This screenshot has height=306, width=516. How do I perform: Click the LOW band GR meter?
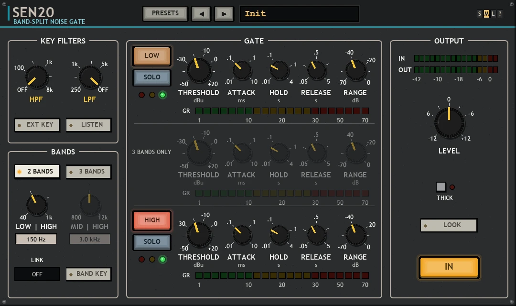click(282, 111)
